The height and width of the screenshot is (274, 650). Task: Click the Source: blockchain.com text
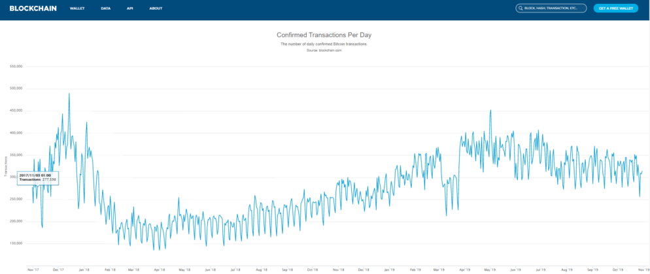click(x=324, y=50)
